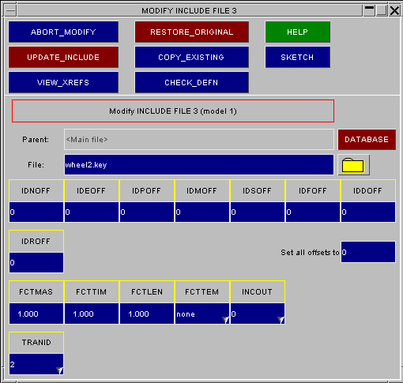Image resolution: width=403 pixels, height=383 pixels.
Task: Click the IDNOFF header label
Action: 36,191
